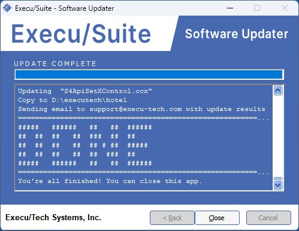
Task: Click the window close X icon
Action: [285, 8]
